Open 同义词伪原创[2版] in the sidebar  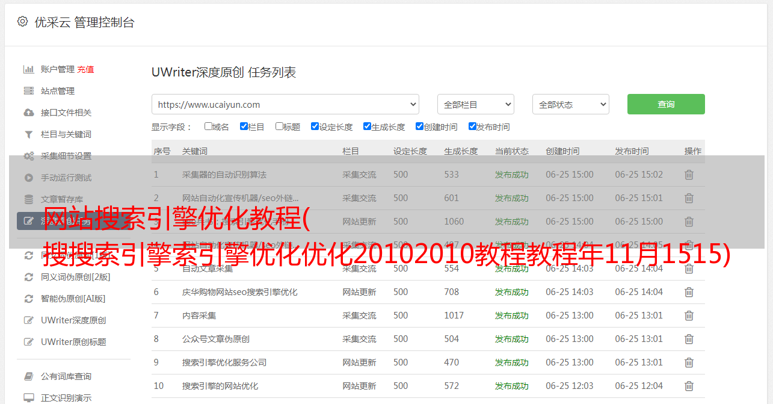[x=76, y=277]
